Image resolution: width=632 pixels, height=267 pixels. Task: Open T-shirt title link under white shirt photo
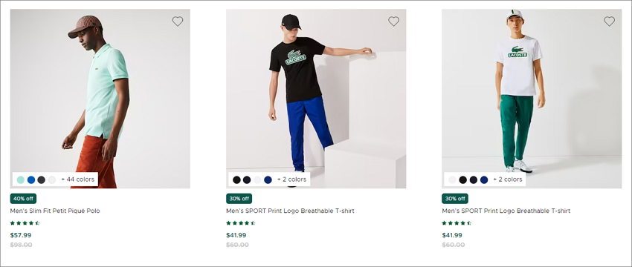506,211
